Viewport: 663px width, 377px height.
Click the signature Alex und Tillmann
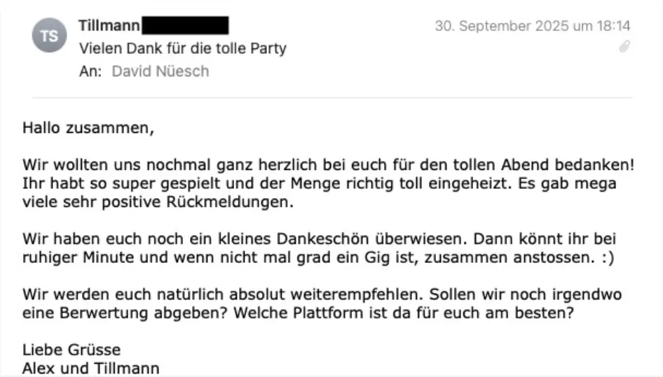(90, 368)
